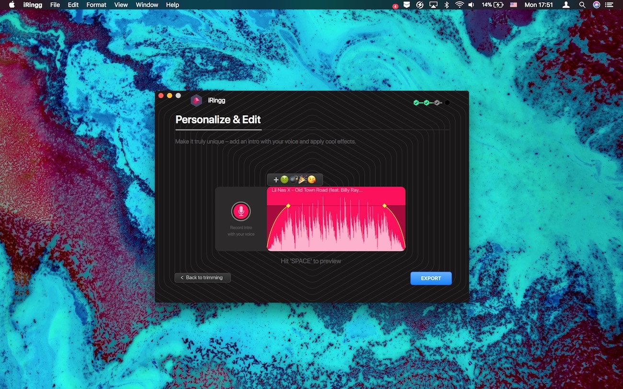Viewport: 623px width, 389px height.
Task: Click the user account menu bar icon
Action: click(566, 5)
